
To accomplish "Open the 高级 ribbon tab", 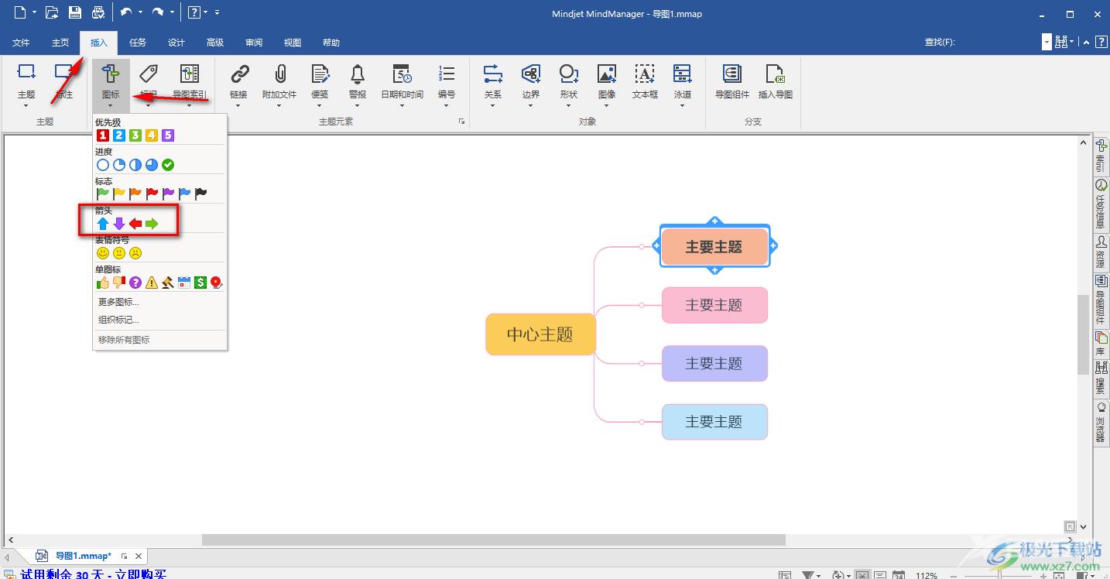I will [x=215, y=43].
